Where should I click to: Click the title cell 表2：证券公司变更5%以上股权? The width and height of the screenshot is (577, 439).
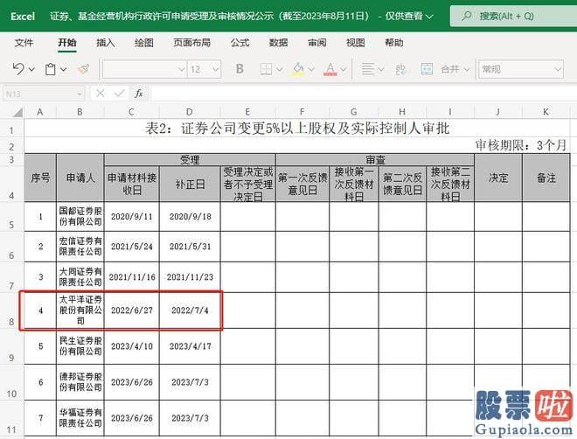(x=297, y=128)
